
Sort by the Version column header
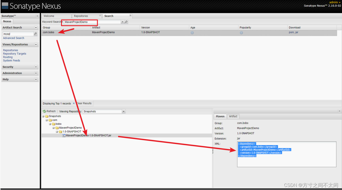click(165, 27)
